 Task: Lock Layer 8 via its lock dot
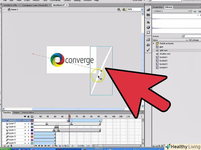(28, 120)
